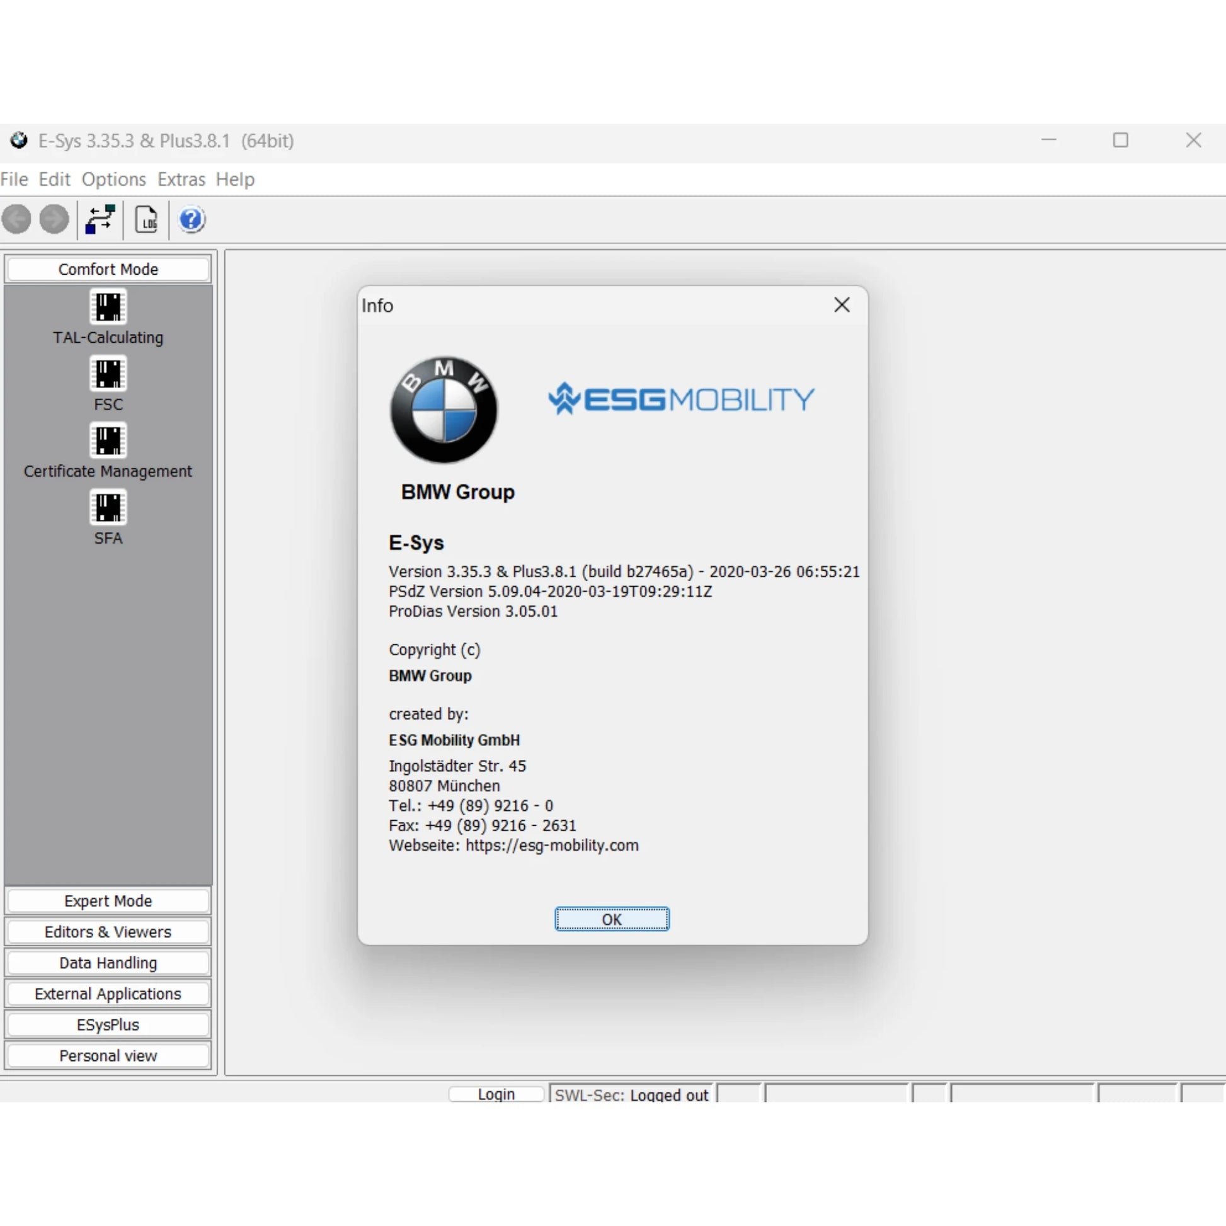
Task: Click the forward navigation arrow
Action: click(x=54, y=220)
